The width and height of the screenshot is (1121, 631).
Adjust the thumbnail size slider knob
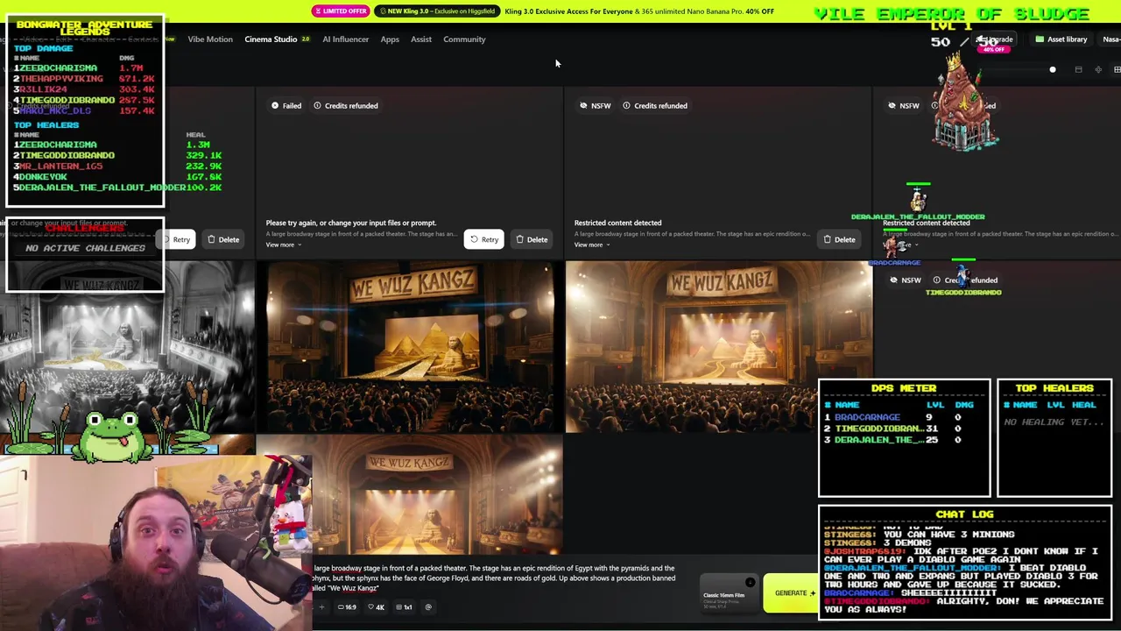pos(1053,69)
